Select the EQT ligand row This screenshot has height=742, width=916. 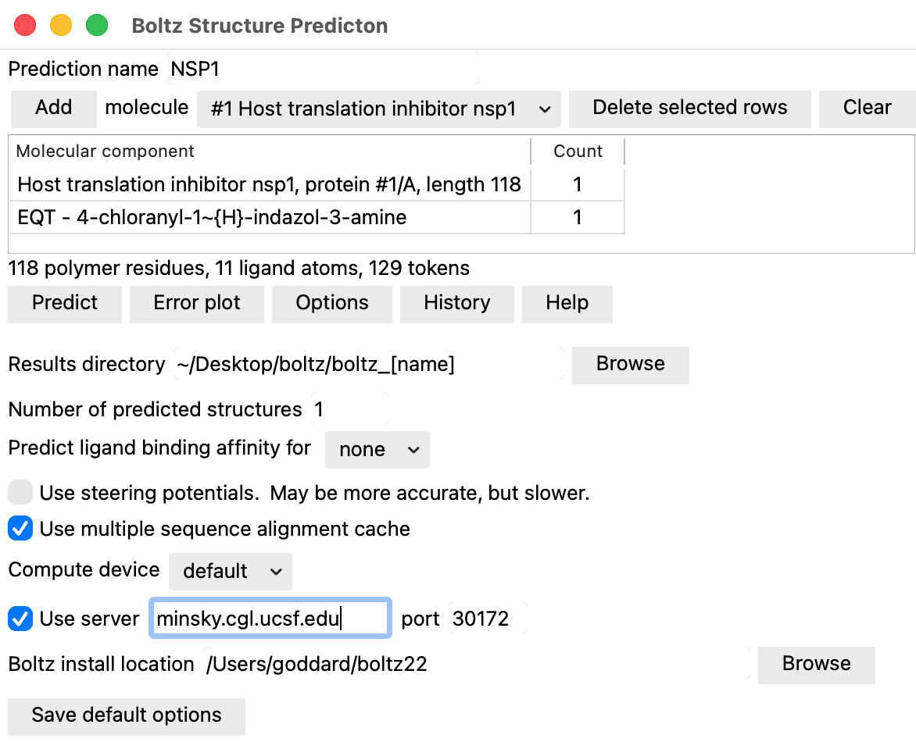(269, 217)
